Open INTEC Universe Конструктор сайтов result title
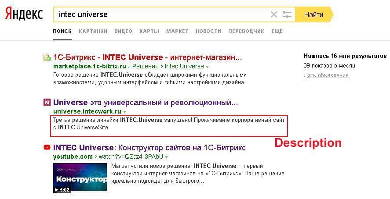 [149, 148]
